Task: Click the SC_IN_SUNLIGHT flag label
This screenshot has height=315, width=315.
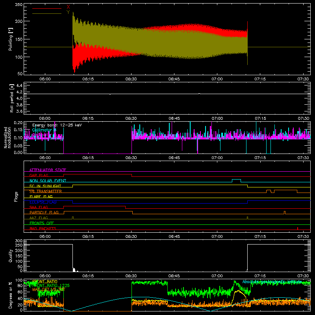Action: [45, 186]
